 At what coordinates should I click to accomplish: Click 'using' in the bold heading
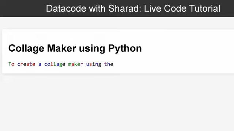tap(92, 49)
